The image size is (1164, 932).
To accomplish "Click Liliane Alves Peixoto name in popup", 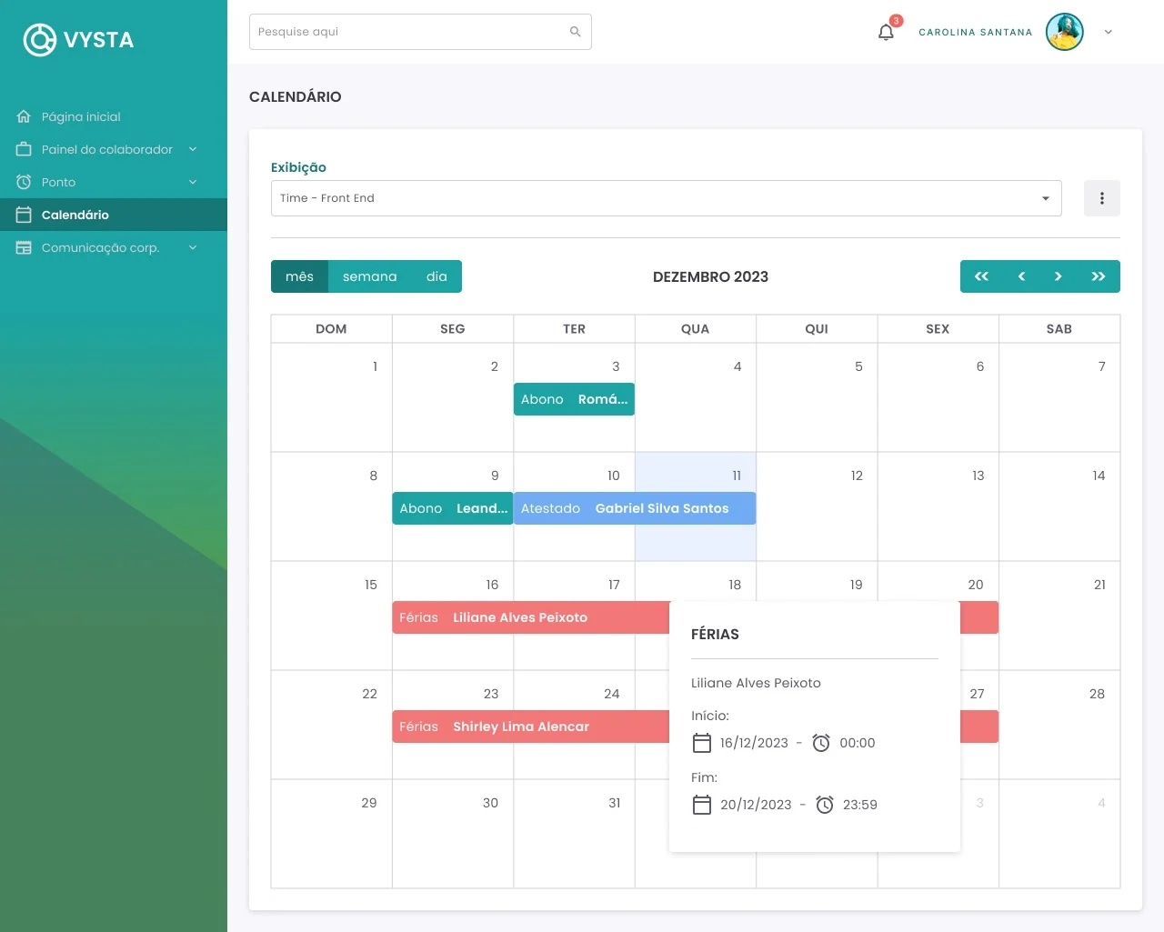I will pyautogui.click(x=756, y=683).
